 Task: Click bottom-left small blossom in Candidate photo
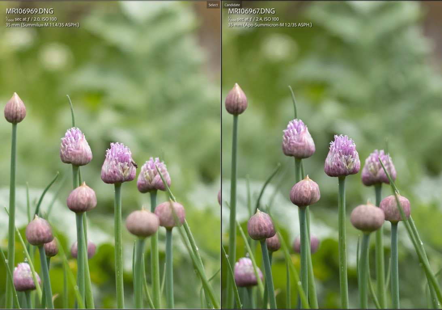click(248, 272)
